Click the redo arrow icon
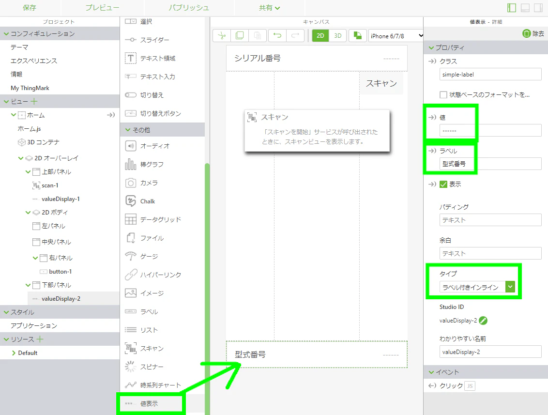 [295, 36]
